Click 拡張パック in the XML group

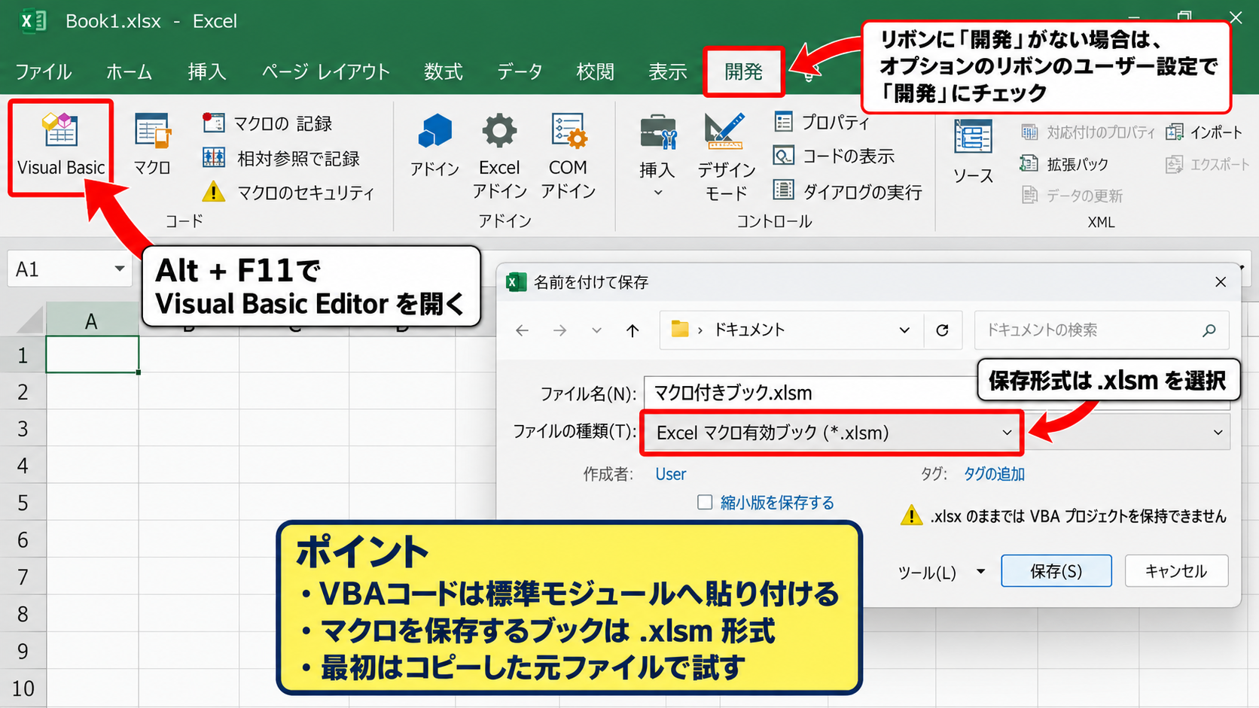(x=1064, y=163)
